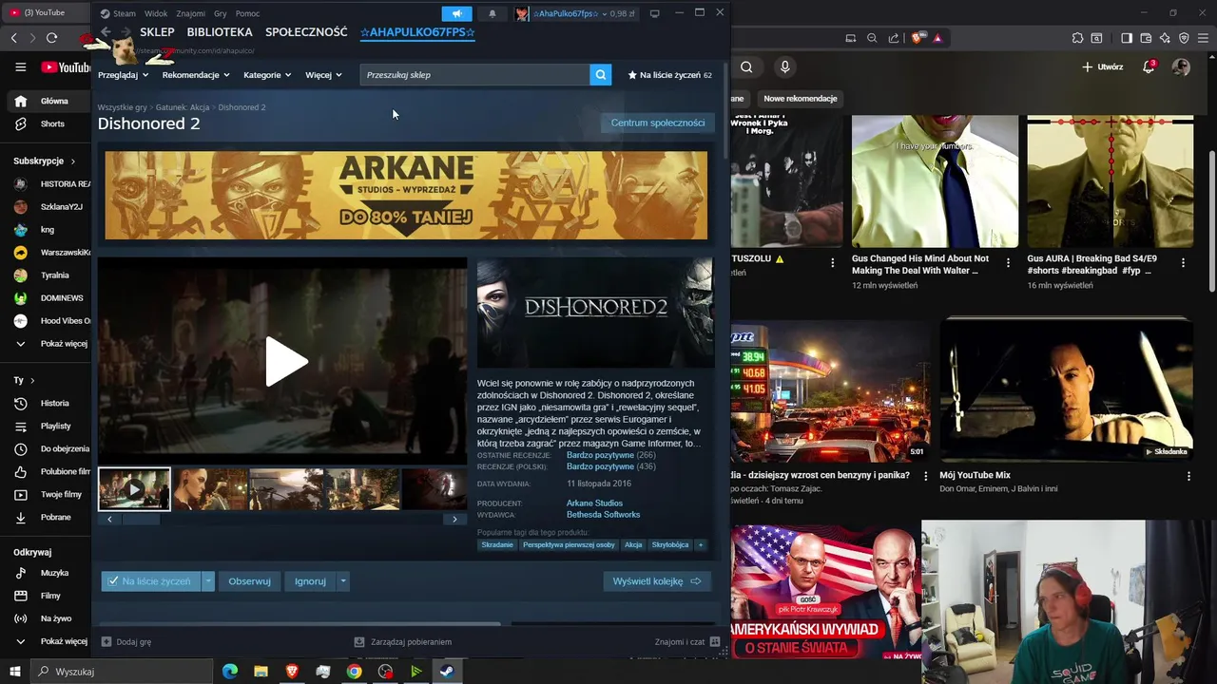This screenshot has height=684, width=1217.
Task: Click the YouTube search magnifier icon
Action: (x=746, y=66)
